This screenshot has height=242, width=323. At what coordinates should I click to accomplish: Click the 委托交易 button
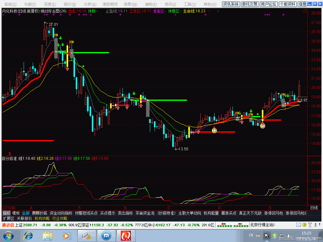click(x=250, y=4)
